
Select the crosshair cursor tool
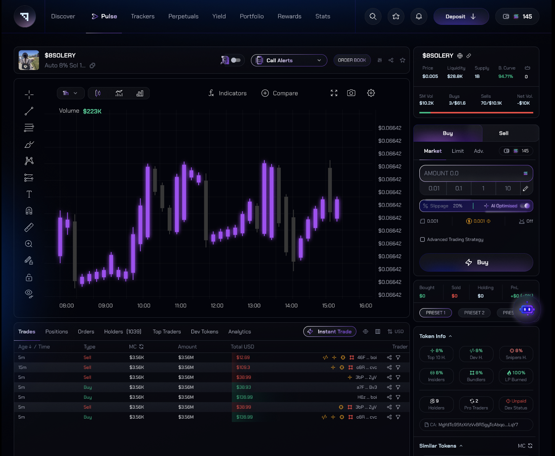29,95
